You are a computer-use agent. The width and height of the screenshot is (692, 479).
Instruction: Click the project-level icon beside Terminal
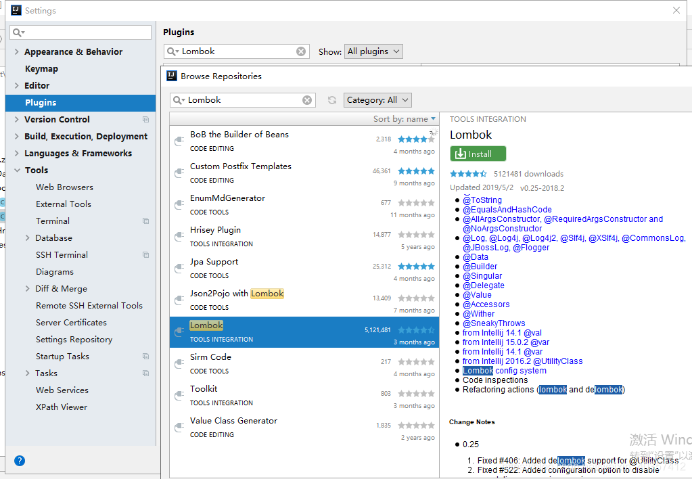tap(145, 221)
